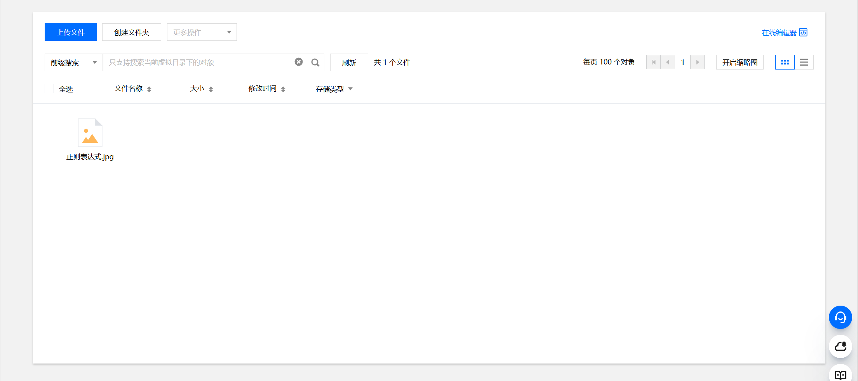Open the 存储类型 filter dropdown

[350, 89]
